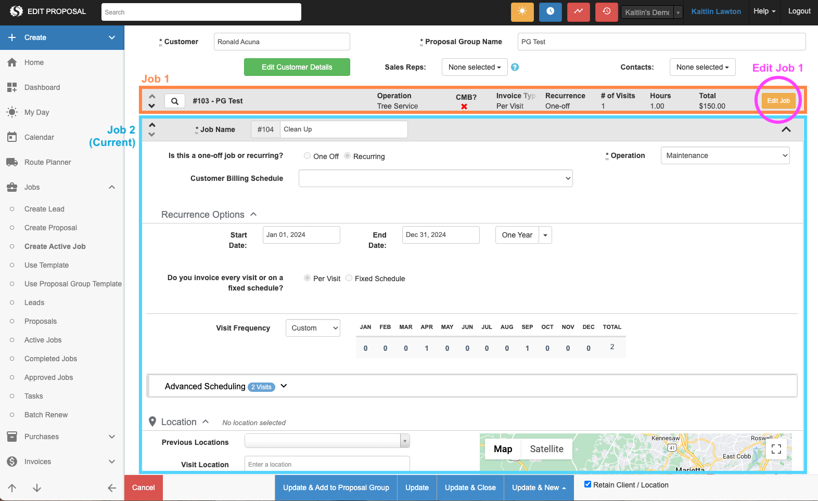The width and height of the screenshot is (818, 501).
Task: Open the Sales Reps None selected dropdown
Action: 474,67
